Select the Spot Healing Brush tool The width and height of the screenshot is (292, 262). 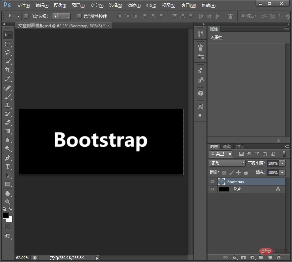point(8,88)
